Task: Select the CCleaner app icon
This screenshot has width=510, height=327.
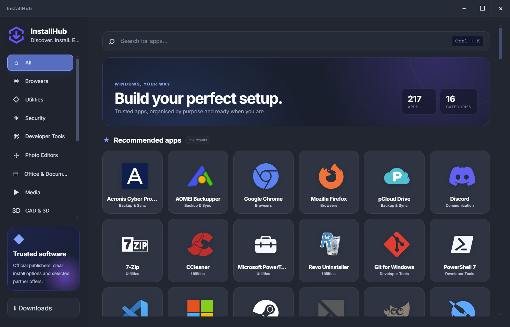Action: [x=200, y=244]
